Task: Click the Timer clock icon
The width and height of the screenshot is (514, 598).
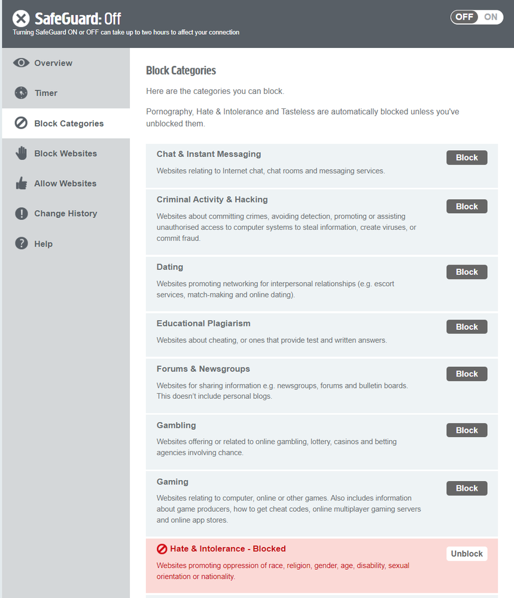Action: click(x=22, y=93)
